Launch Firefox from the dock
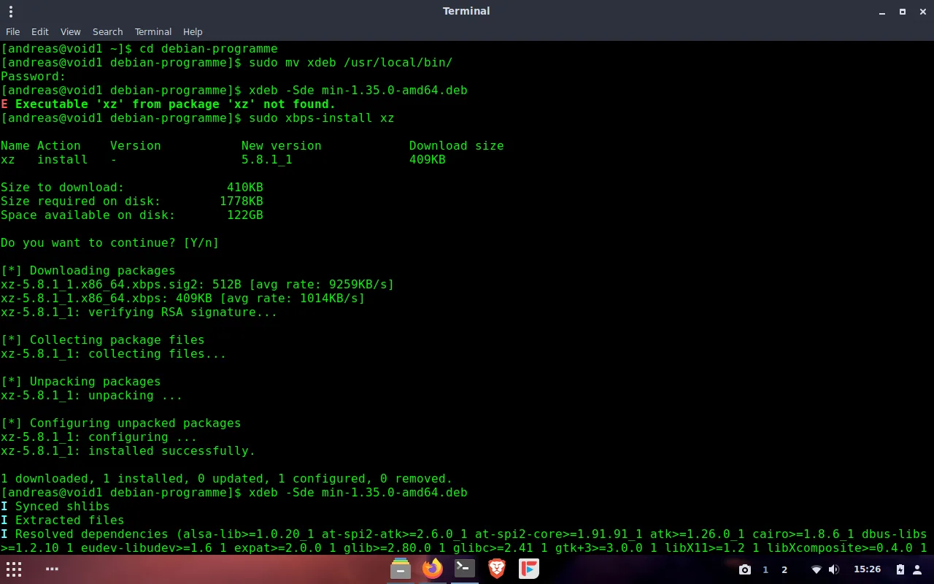The height and width of the screenshot is (584, 934). coord(432,569)
